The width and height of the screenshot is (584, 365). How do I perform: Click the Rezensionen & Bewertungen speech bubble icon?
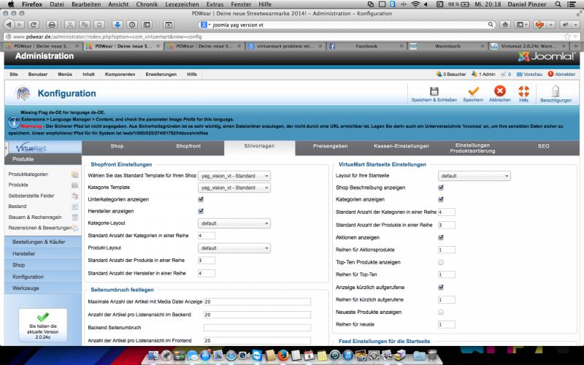tap(74, 228)
